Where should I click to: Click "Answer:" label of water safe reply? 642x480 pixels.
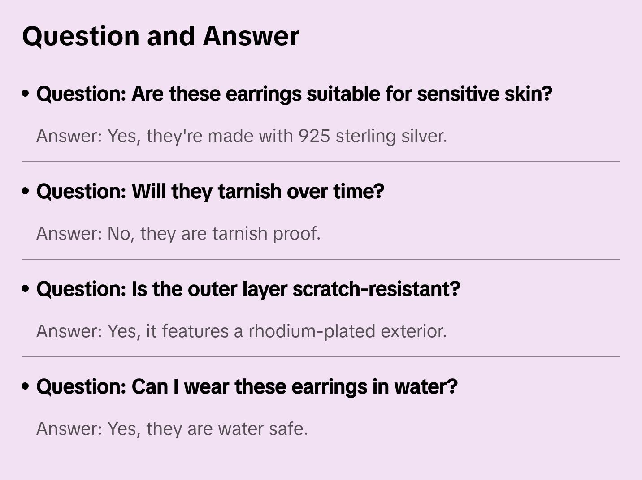[x=69, y=429]
